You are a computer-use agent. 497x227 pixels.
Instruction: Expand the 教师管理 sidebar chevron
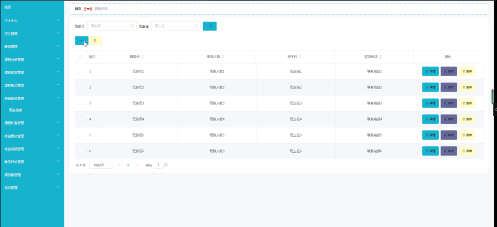[58, 46]
